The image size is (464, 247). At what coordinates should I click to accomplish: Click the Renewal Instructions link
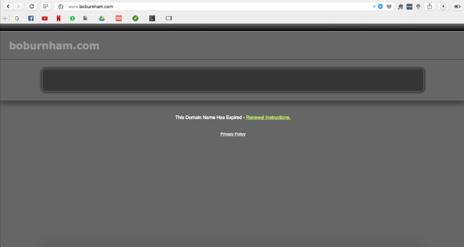(x=268, y=117)
